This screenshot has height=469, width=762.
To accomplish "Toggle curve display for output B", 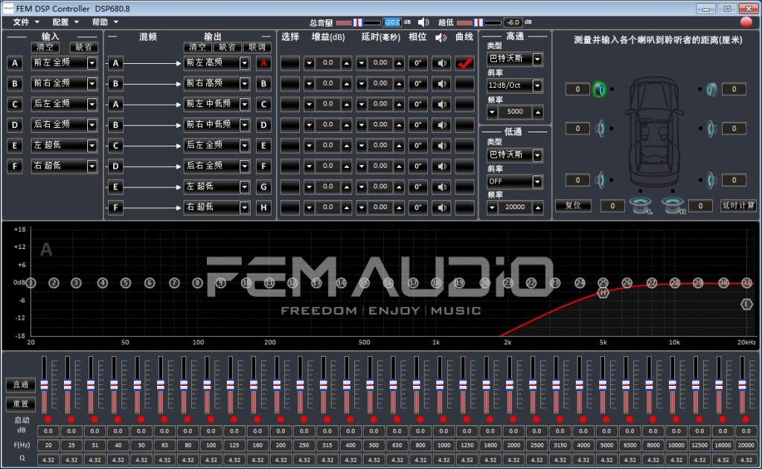I will click(464, 84).
